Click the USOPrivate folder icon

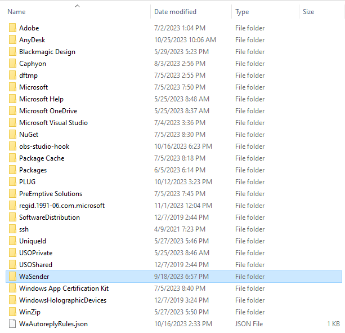pos(12,253)
